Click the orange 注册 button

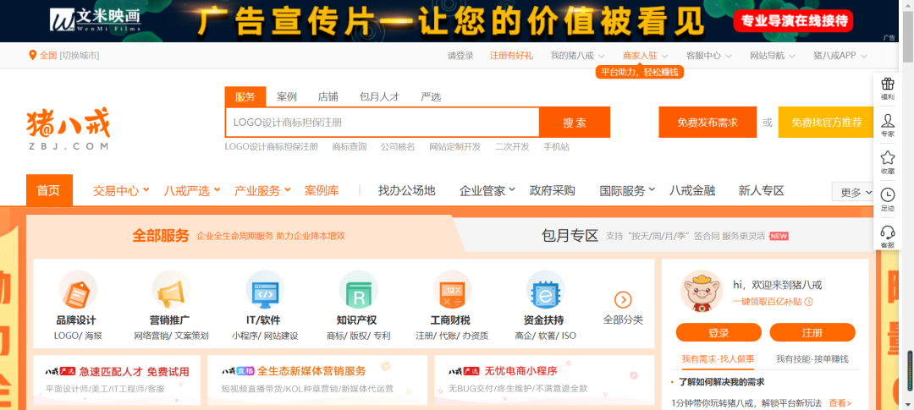point(812,332)
